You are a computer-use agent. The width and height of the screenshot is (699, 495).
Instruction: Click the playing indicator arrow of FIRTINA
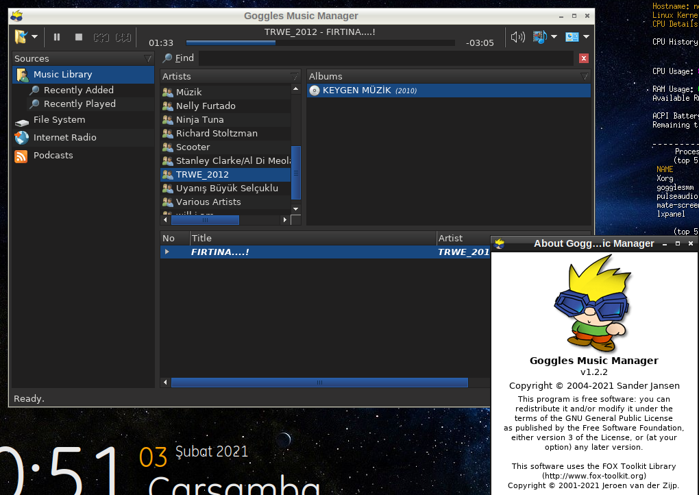click(167, 252)
